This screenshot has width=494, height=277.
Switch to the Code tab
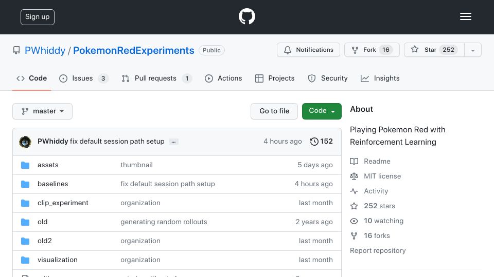coord(31,78)
